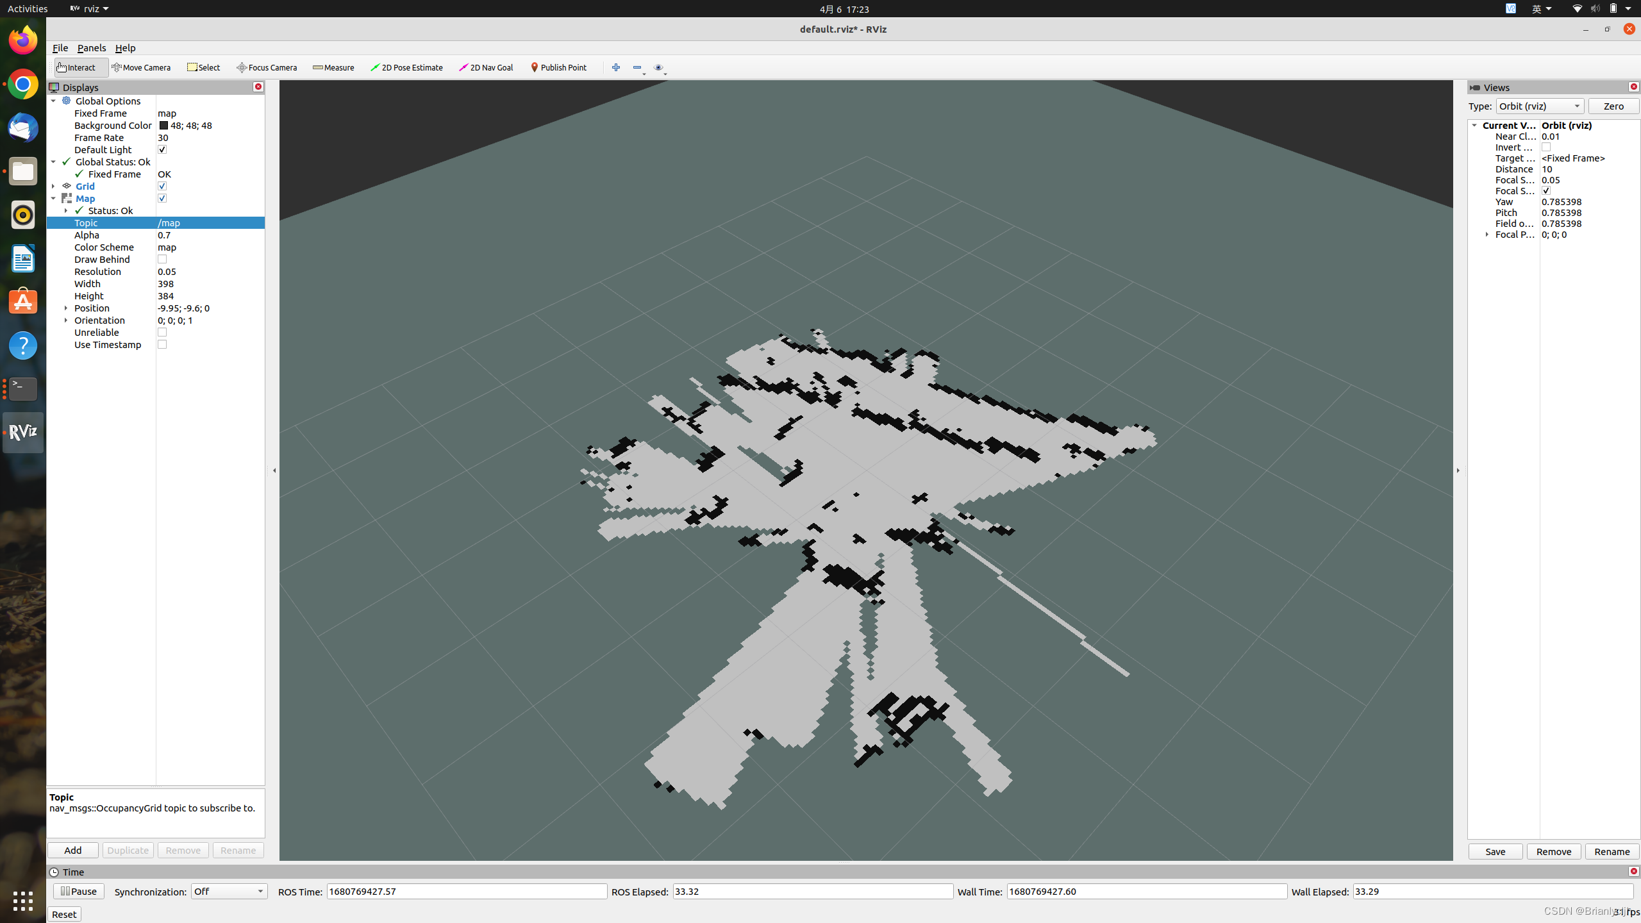This screenshot has width=1641, height=923.
Task: Enable the Draw Behind checkbox
Action: (x=162, y=260)
